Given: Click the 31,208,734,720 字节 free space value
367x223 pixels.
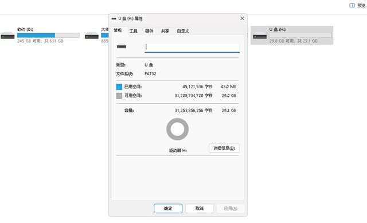Looking at the screenshot, I should click(x=193, y=96).
